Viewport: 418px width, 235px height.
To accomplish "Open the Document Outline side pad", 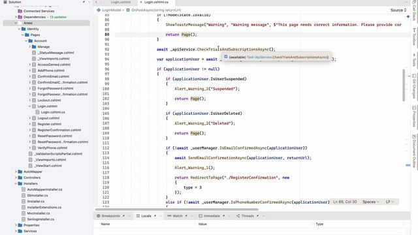I will pyautogui.click(x=414, y=151).
